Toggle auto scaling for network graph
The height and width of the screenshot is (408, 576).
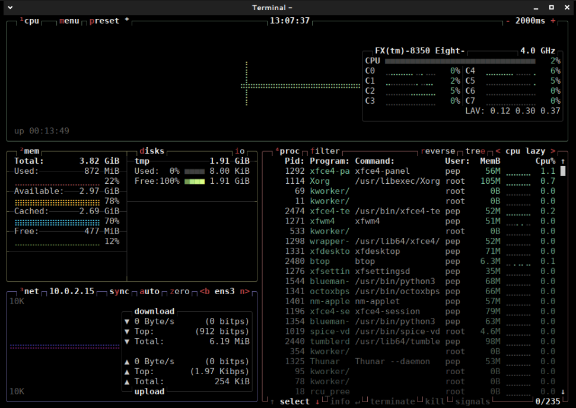click(149, 291)
